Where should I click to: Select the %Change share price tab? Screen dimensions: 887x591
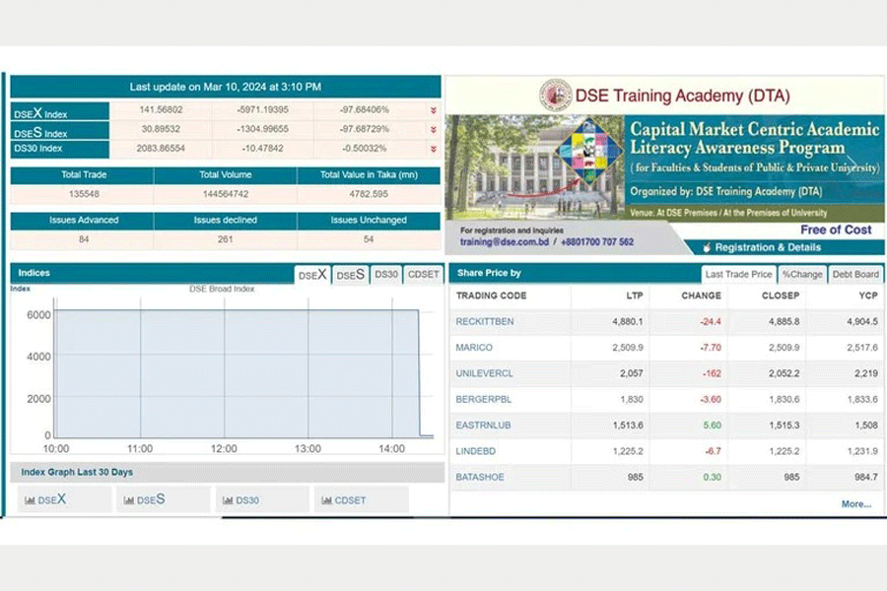coord(801,275)
